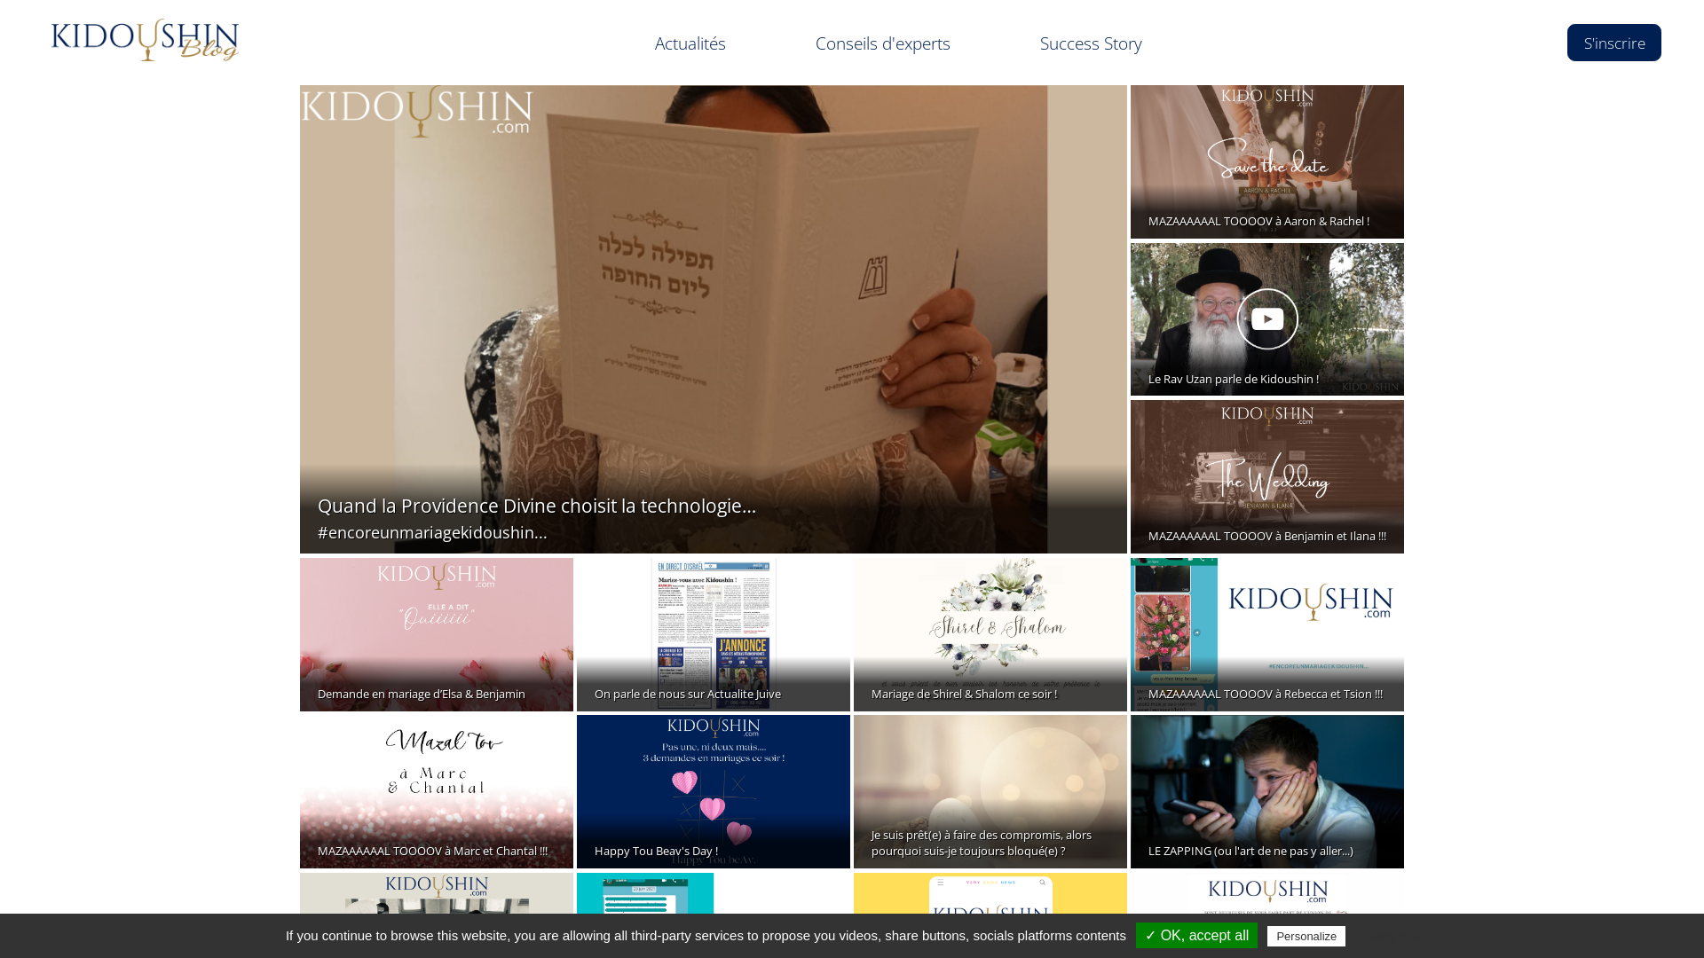Click the Kidoushin Blog logo
This screenshot has width=1704, height=958.
click(x=146, y=41)
